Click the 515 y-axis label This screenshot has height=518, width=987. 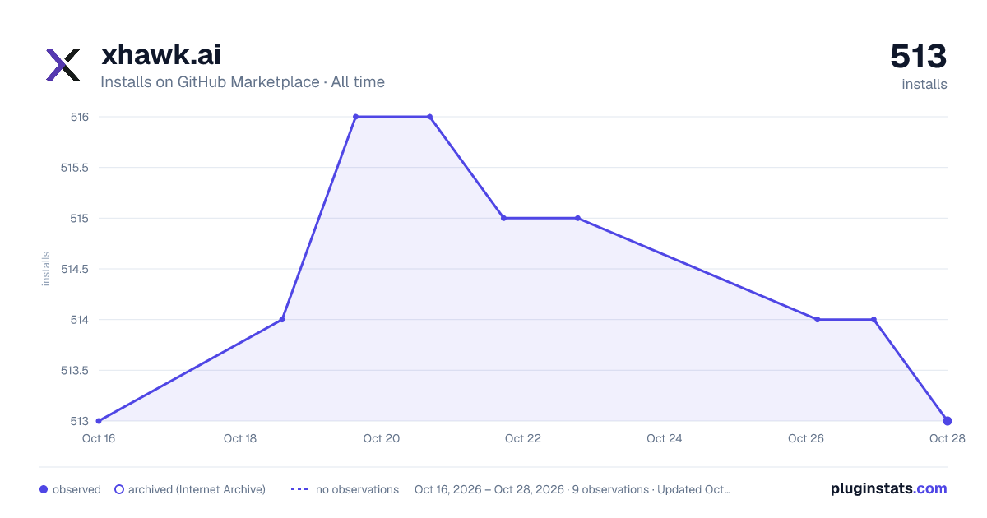pos(80,218)
